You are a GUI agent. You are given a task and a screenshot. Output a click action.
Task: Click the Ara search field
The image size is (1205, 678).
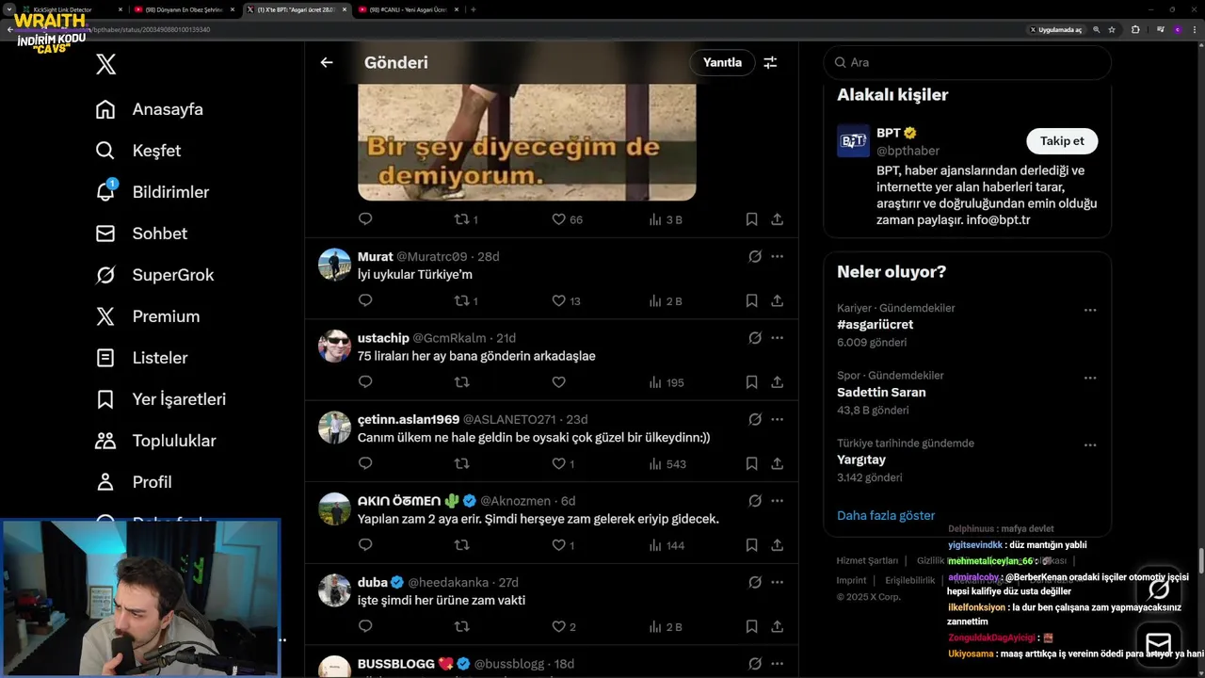[967, 62]
